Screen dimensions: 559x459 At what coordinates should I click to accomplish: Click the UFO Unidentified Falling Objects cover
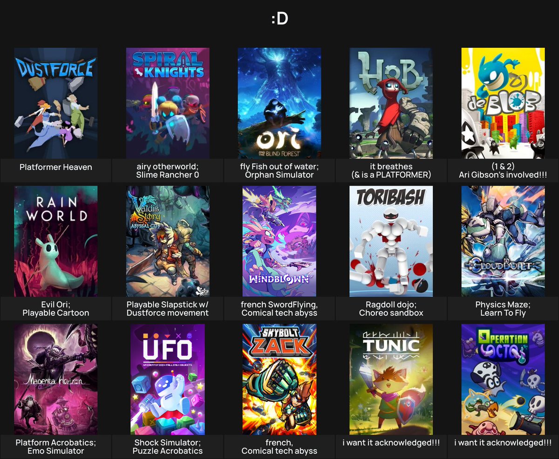click(x=168, y=379)
